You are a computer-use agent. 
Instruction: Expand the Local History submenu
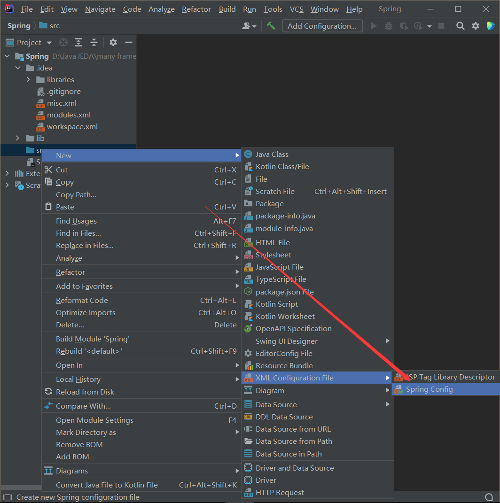[141, 379]
